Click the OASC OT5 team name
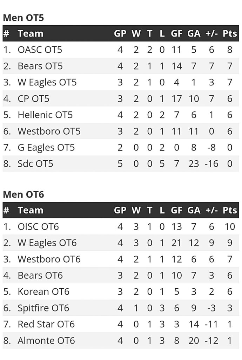This screenshot has height=360, width=242. (x=40, y=50)
